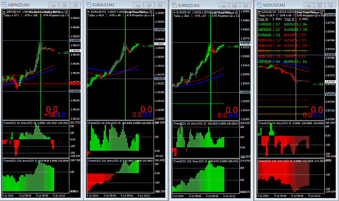Click the 0.87700 price label on NZDUSD scale
This screenshot has height=201, width=339.
coord(330,23)
